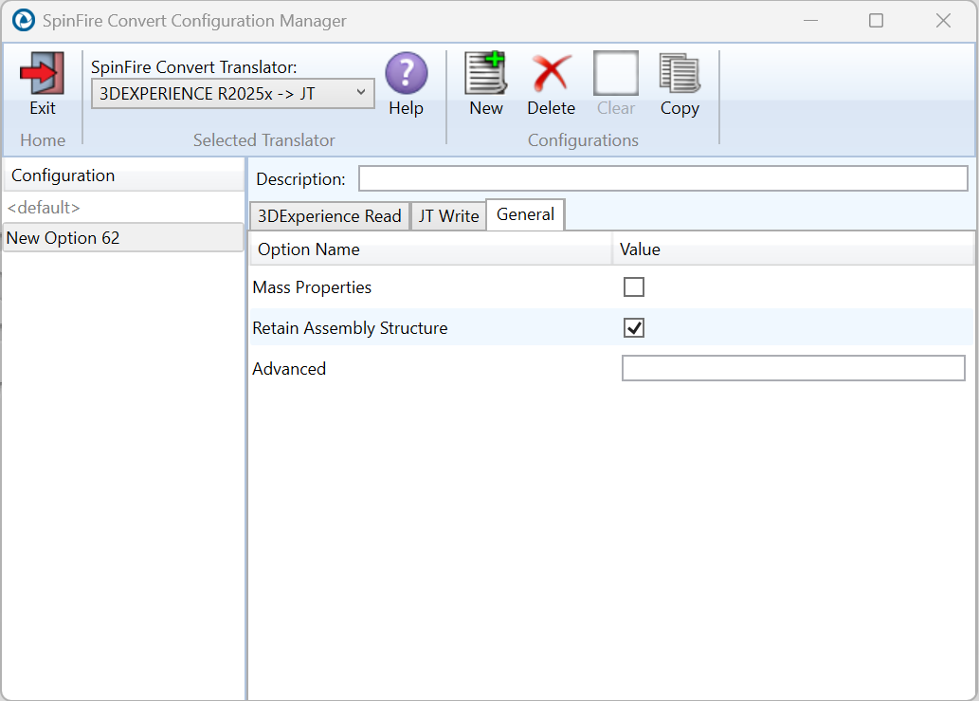Minimize the Configuration Manager window

coord(810,21)
